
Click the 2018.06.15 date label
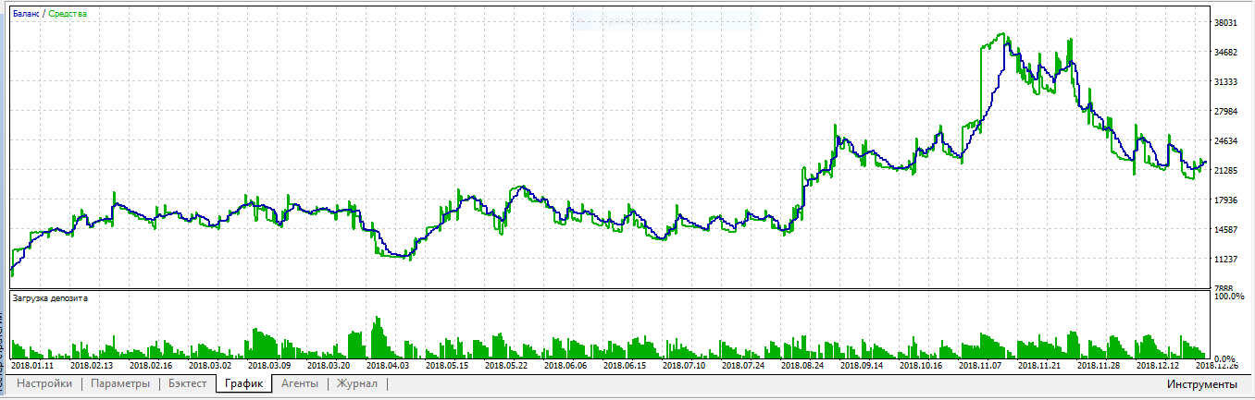pyautogui.click(x=624, y=366)
